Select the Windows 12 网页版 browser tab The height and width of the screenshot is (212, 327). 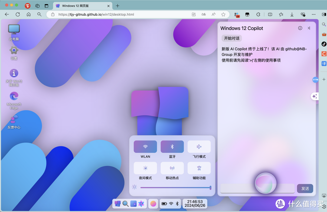pos(83,6)
